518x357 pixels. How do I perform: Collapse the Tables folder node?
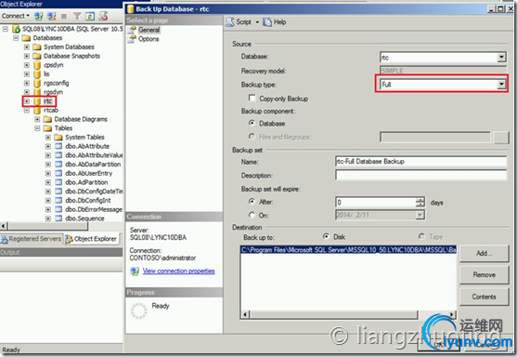37,128
